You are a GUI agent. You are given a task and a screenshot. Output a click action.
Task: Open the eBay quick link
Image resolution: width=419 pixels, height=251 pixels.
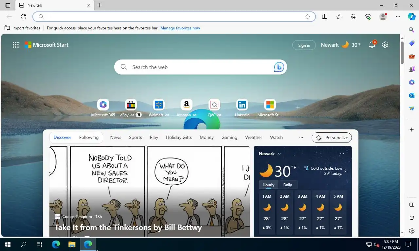[x=131, y=108]
